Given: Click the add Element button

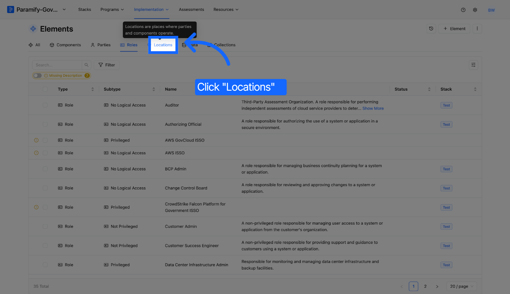Looking at the screenshot, I should click(x=454, y=29).
